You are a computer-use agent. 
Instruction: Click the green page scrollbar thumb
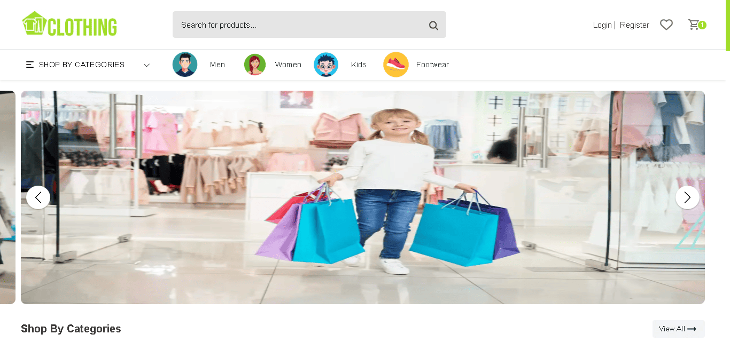[728, 25]
